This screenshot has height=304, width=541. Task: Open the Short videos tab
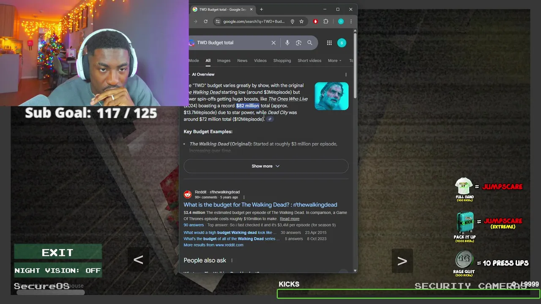coord(309,60)
